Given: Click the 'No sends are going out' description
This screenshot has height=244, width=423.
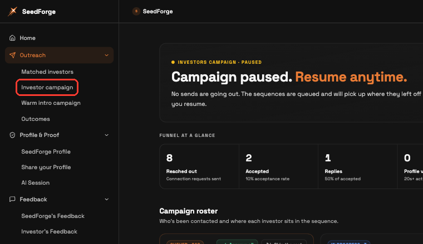Looking at the screenshot, I should (296, 99).
